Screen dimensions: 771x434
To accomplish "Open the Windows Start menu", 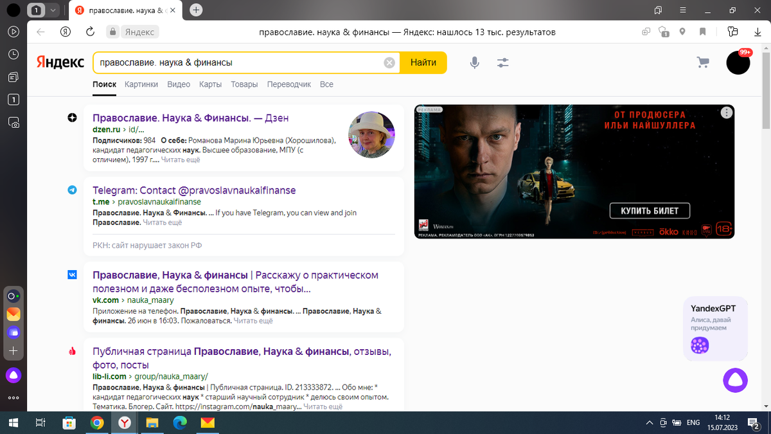I will pos(13,422).
